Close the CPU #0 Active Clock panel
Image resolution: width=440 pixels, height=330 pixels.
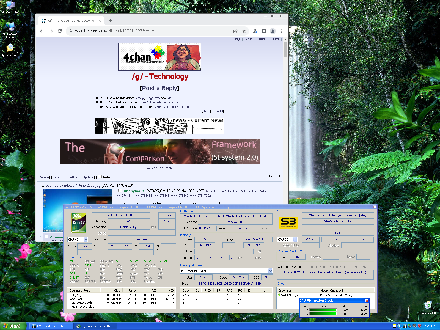367,301
